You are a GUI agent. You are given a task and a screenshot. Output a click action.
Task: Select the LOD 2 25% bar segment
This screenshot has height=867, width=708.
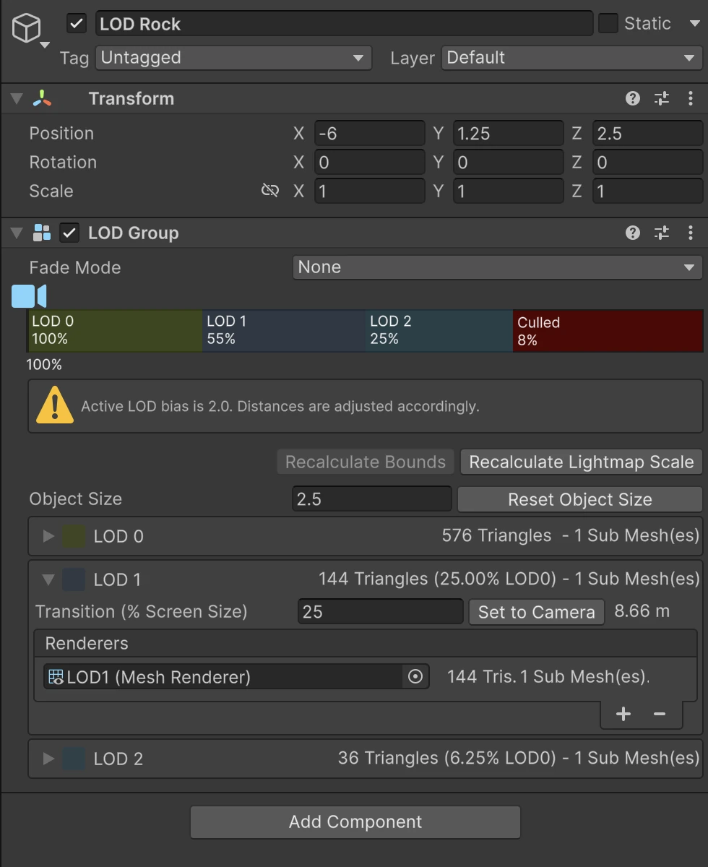pyautogui.click(x=439, y=331)
